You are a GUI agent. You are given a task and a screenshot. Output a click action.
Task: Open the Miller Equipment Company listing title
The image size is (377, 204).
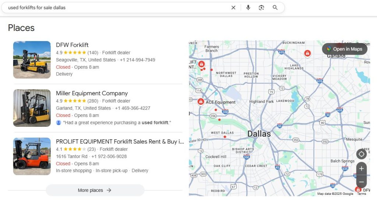pyautogui.click(x=92, y=93)
